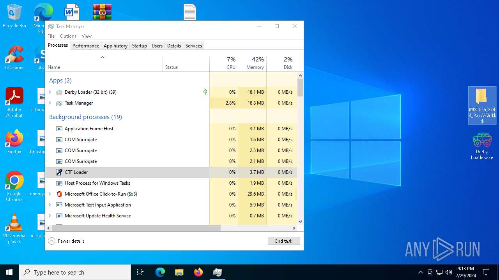The height and width of the screenshot is (280, 499).
Task: Select the Word document desktop icon
Action: (x=72, y=12)
